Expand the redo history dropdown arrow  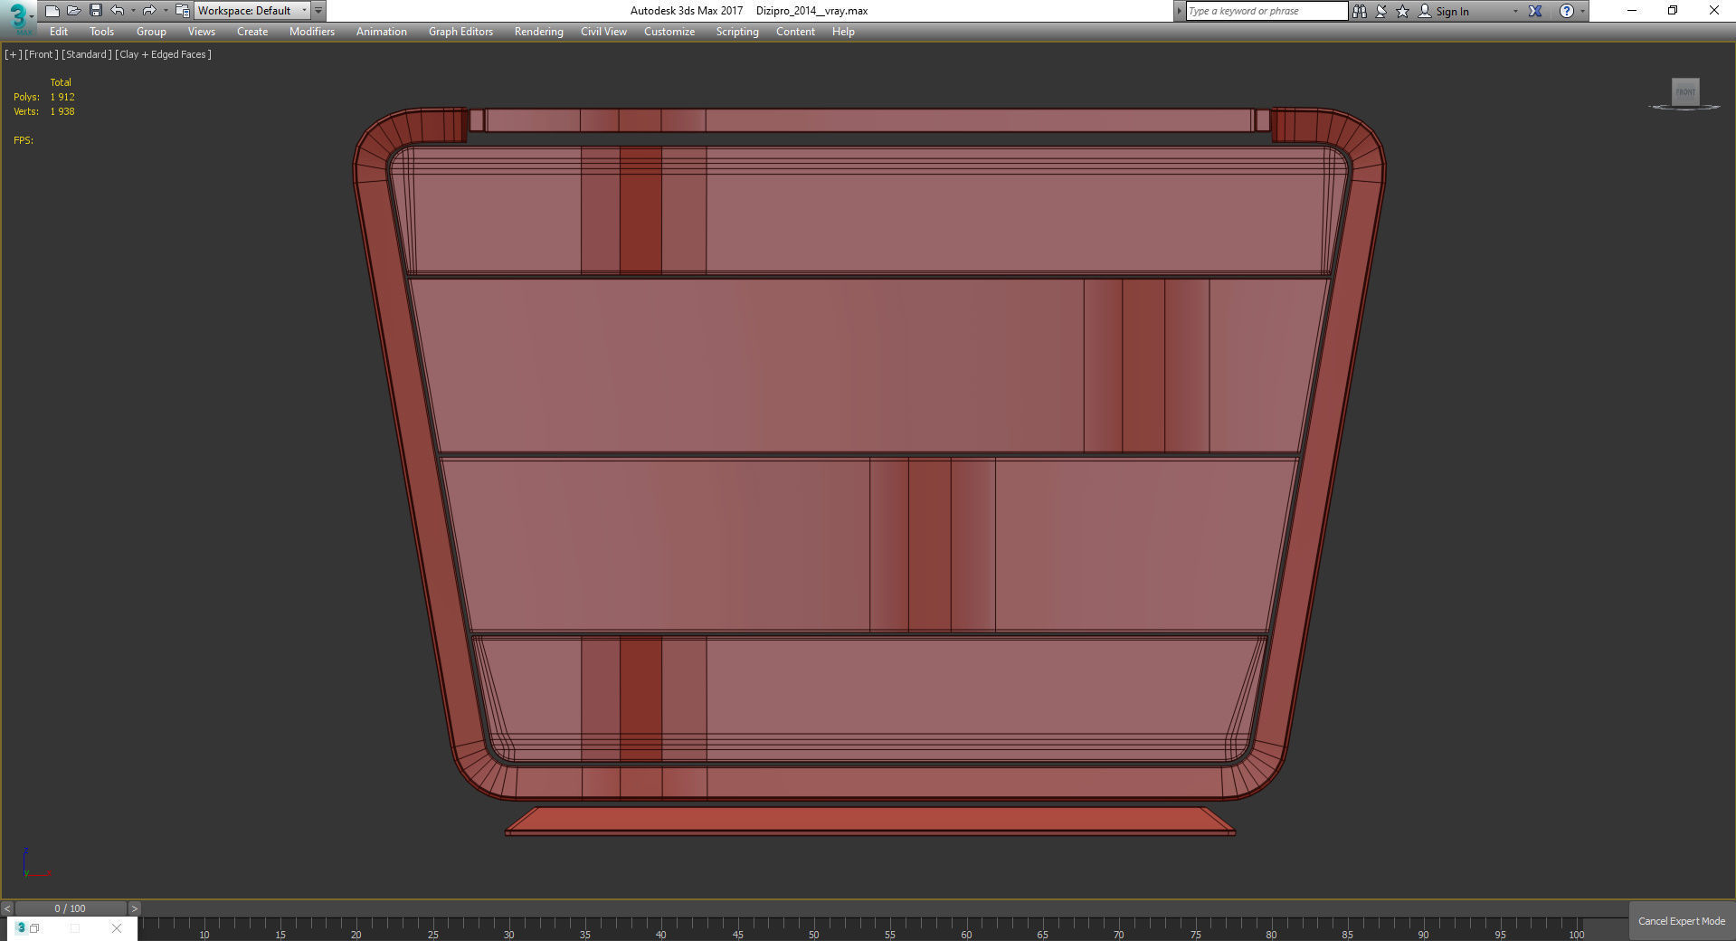click(x=165, y=11)
